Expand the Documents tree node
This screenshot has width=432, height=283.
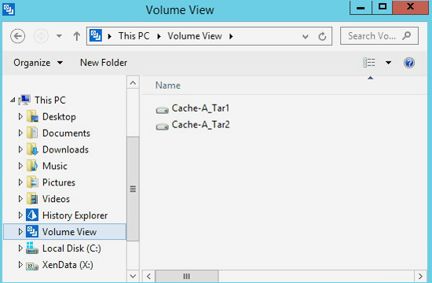click(20, 133)
